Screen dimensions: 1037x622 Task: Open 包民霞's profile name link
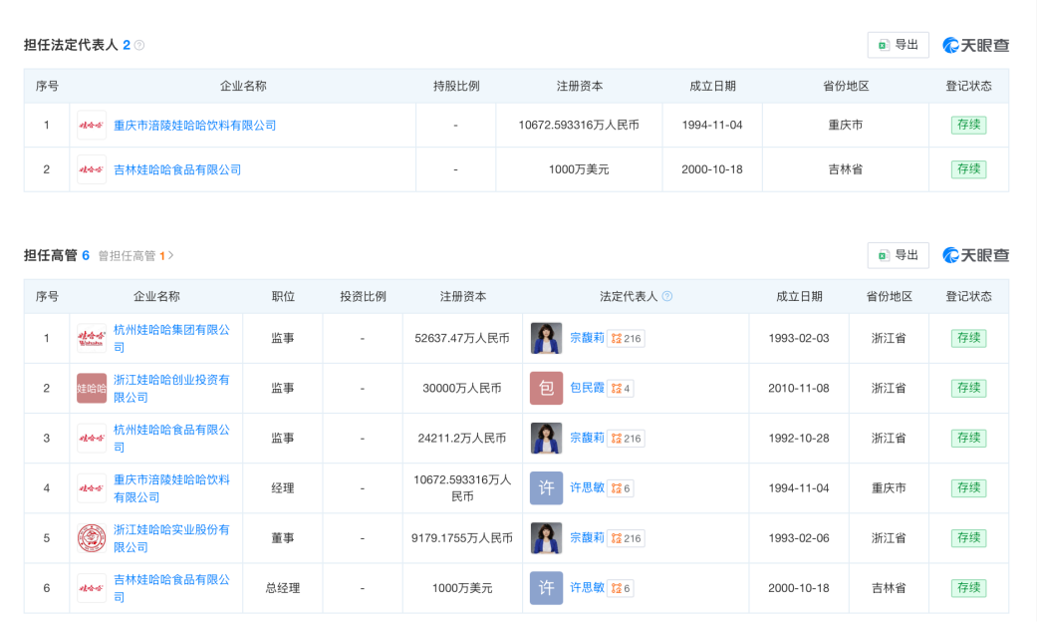(x=587, y=388)
